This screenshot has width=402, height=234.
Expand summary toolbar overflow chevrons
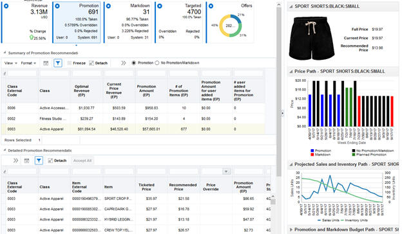tap(124, 63)
